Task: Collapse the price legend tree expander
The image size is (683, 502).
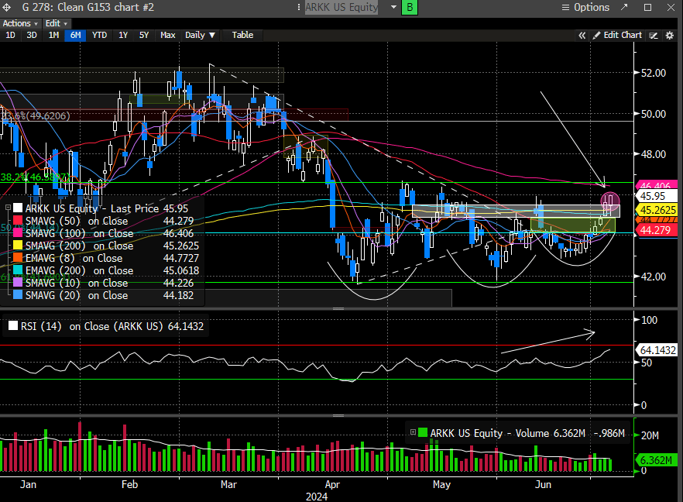Action: pyautogui.click(x=8, y=208)
